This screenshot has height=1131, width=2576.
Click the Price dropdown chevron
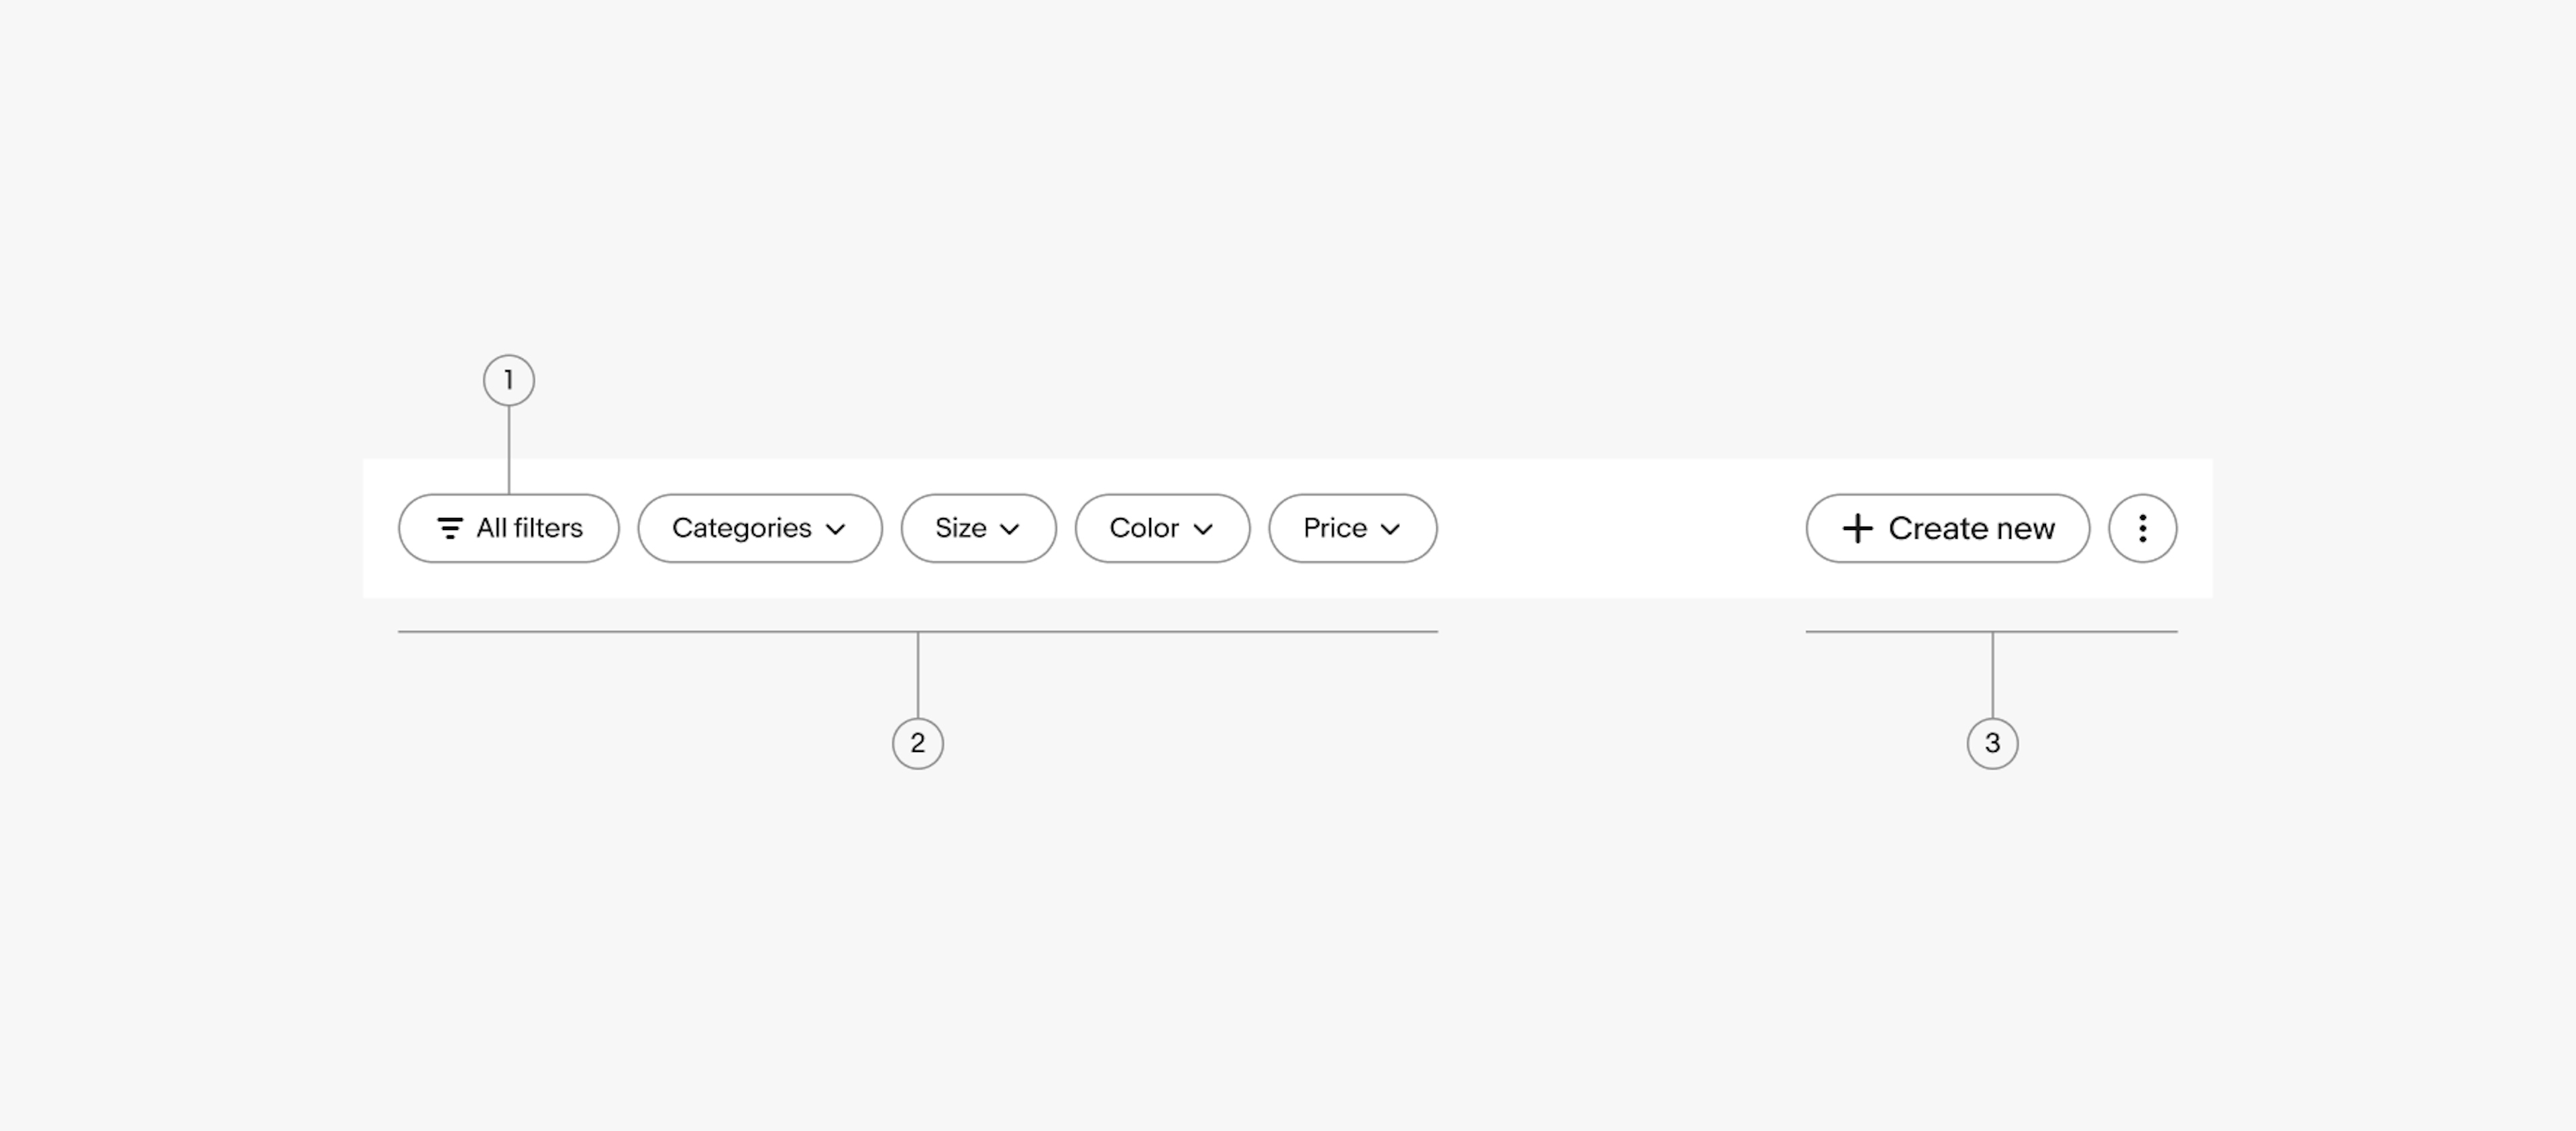1390,529
